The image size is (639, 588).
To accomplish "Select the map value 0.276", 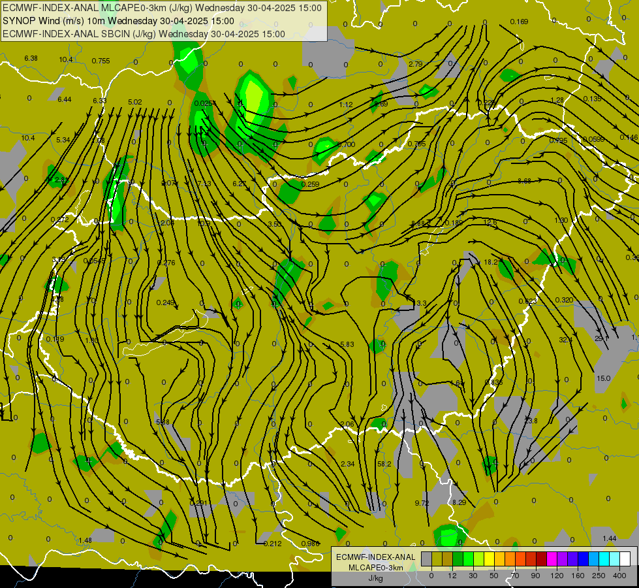I will [x=166, y=263].
